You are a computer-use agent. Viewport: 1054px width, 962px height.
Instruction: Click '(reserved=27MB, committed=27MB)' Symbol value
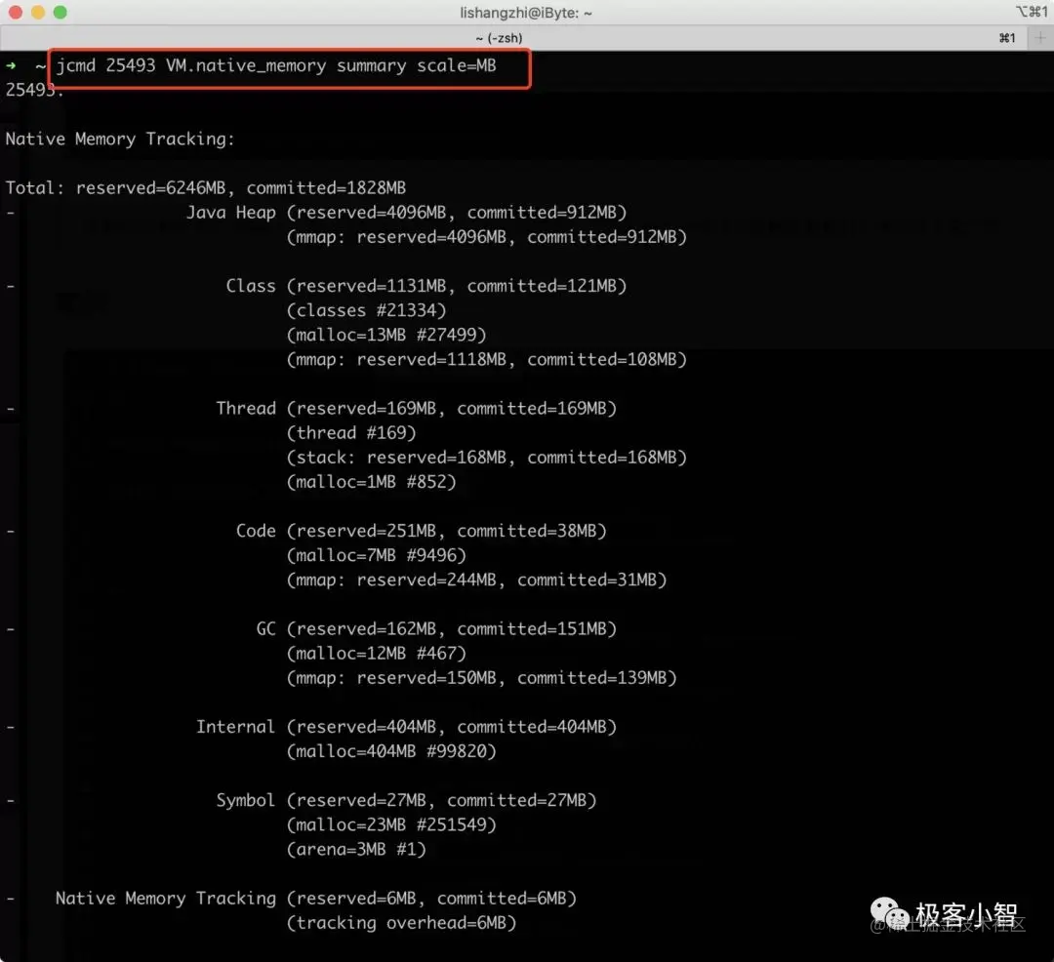pyautogui.click(x=442, y=801)
